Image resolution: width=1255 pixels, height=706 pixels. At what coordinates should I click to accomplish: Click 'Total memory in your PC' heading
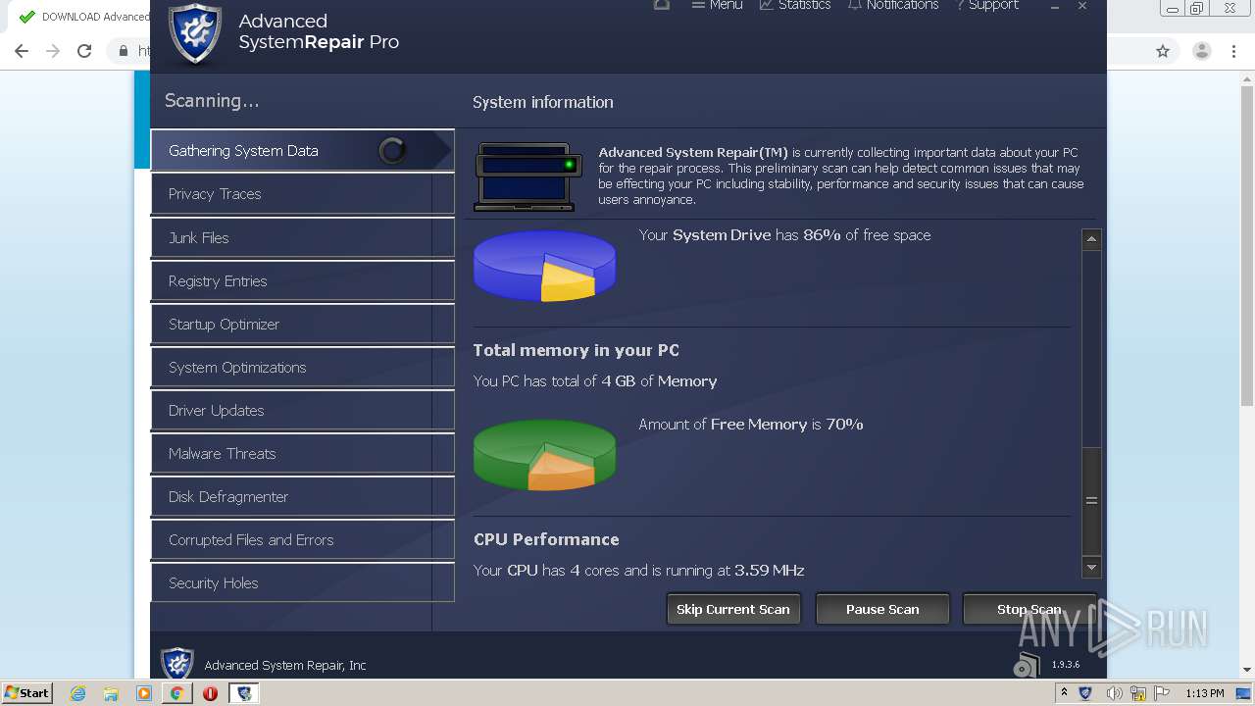(x=577, y=350)
